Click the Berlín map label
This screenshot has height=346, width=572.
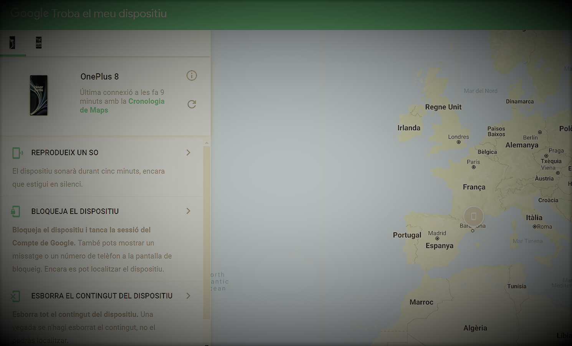(530, 137)
